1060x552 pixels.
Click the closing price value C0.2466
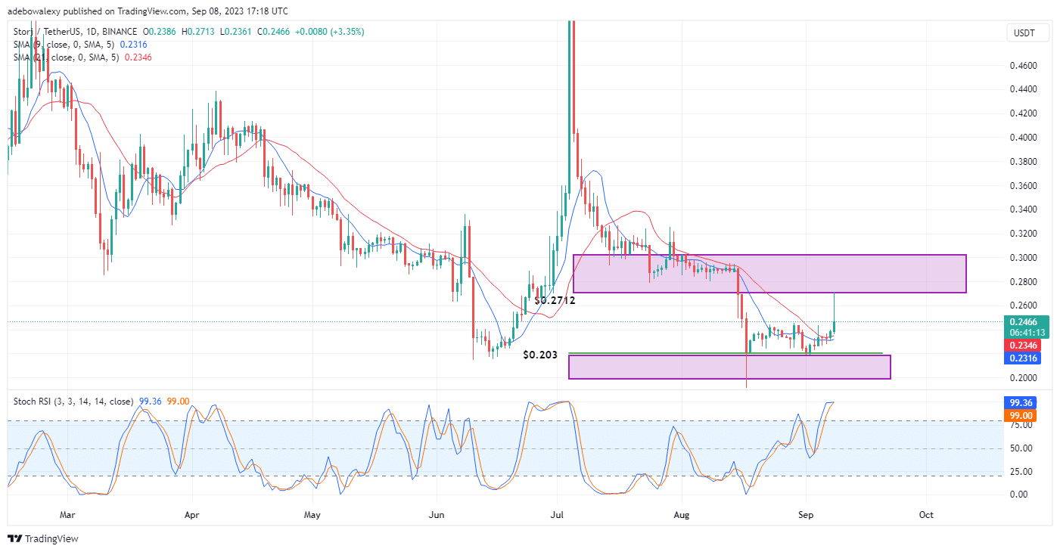tap(274, 32)
